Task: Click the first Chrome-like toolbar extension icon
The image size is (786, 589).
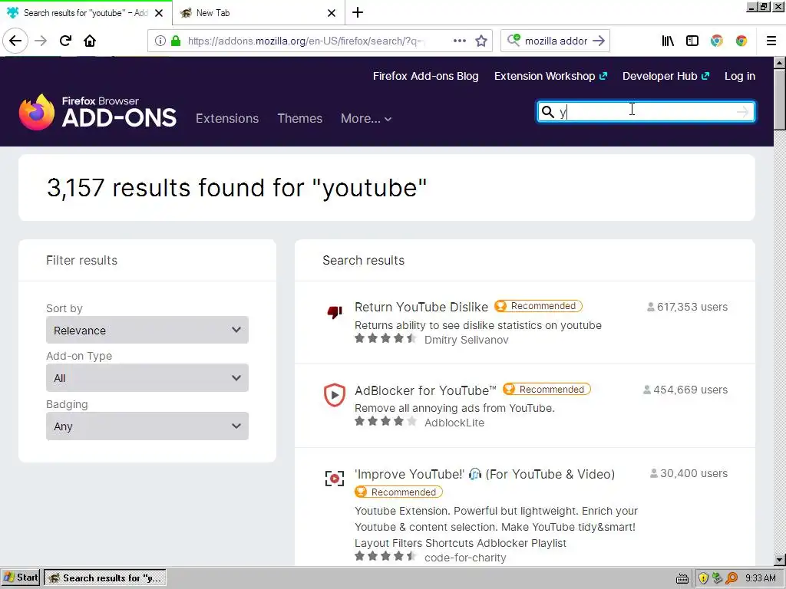Action: click(x=717, y=41)
